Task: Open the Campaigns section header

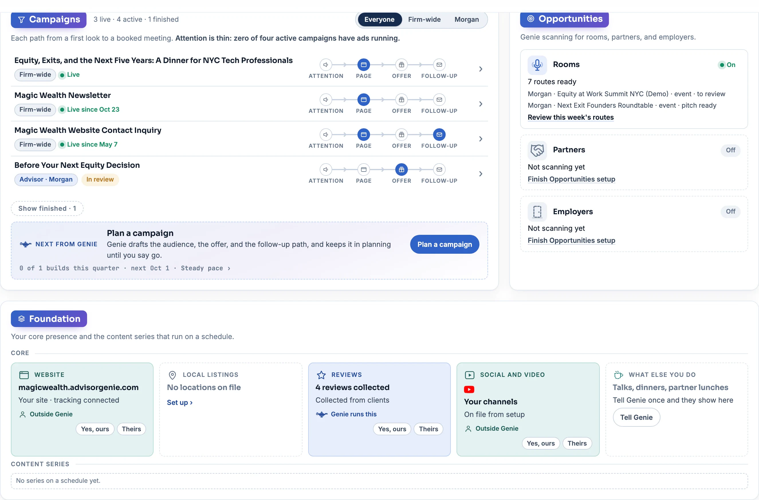Action: pos(48,20)
